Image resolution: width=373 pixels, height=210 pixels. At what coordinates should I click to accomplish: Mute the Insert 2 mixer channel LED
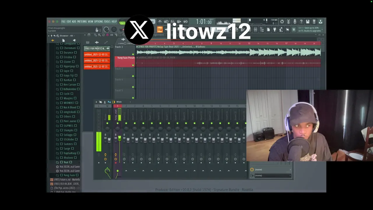pos(126,123)
